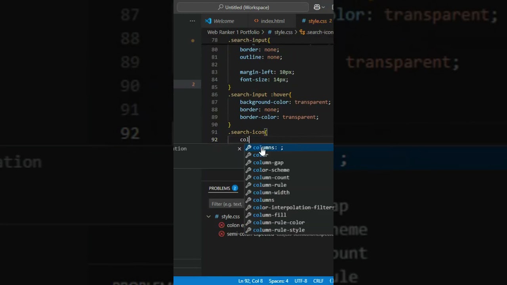This screenshot has width=507, height=285.
Task: Select 'color-interpolation-filters' suggestion
Action: (289, 207)
